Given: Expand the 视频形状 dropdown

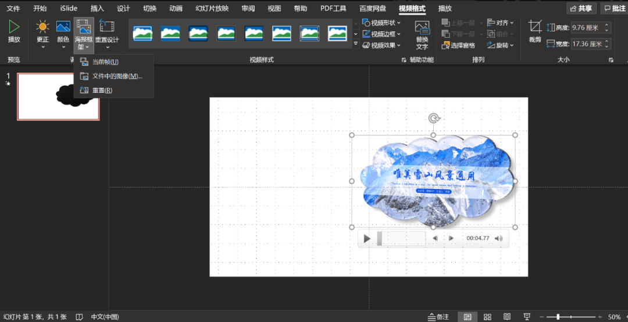Looking at the screenshot, I should click(x=381, y=23).
